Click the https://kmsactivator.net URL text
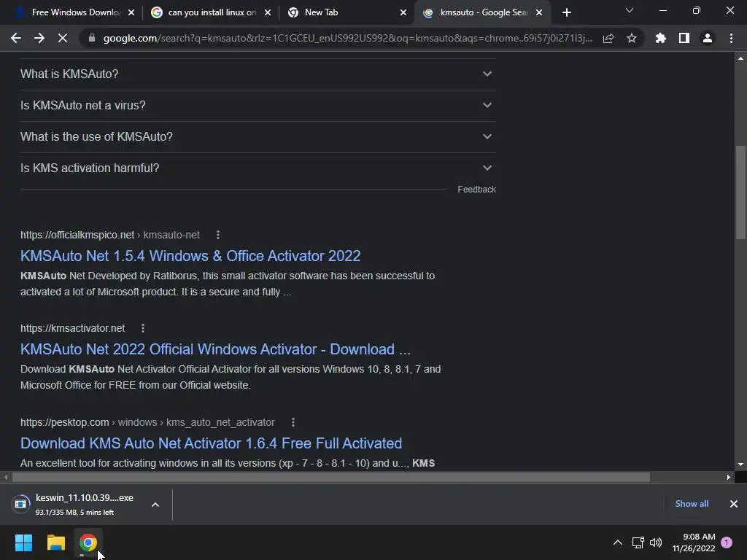747x560 pixels. pos(72,328)
